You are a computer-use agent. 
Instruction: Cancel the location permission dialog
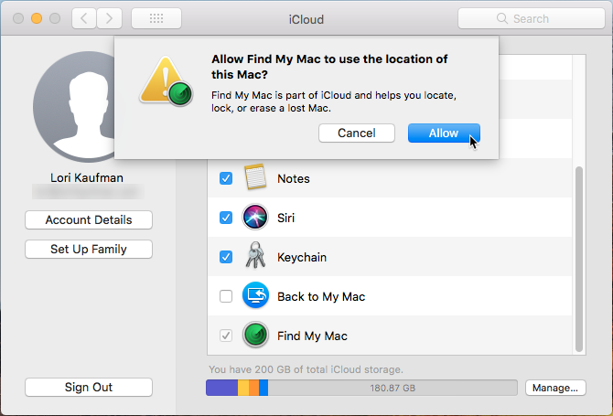(x=357, y=133)
